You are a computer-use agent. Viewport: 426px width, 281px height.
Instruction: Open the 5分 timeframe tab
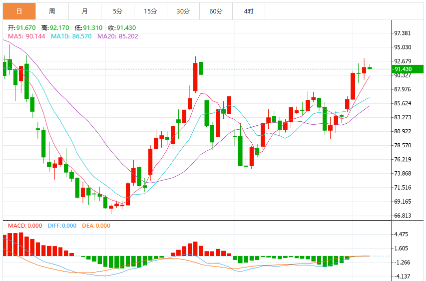click(x=118, y=11)
